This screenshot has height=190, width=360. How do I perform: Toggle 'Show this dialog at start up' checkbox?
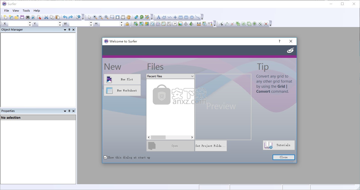point(106,157)
